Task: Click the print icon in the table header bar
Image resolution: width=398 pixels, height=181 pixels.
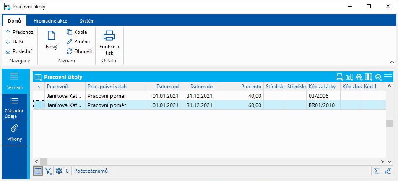Action: [339, 76]
